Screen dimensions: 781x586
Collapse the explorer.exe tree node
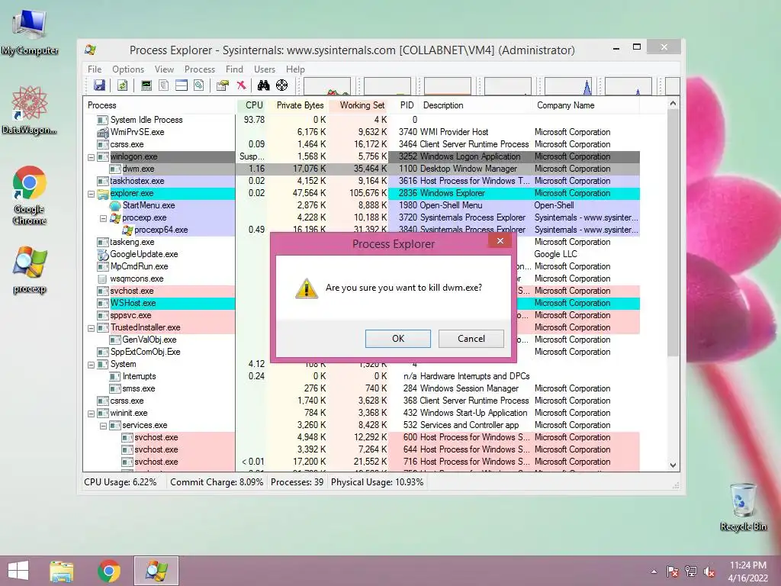92,194
